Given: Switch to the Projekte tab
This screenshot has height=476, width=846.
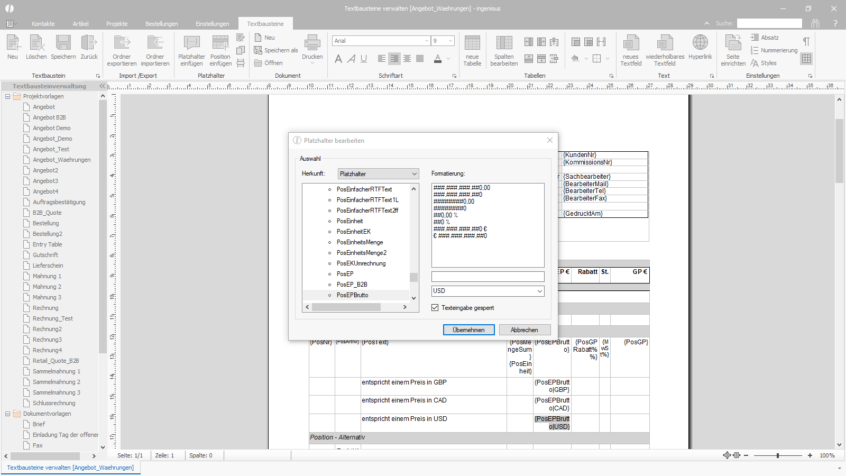Looking at the screenshot, I should pyautogui.click(x=117, y=24).
